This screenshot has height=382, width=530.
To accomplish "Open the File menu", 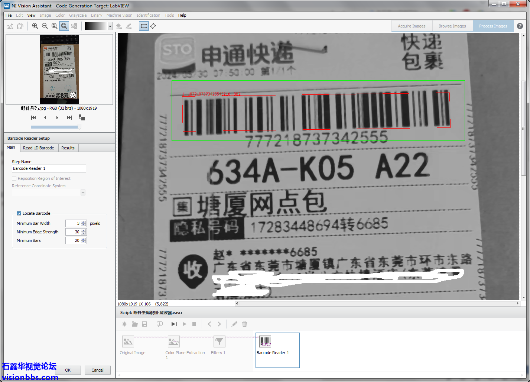I will [9, 15].
